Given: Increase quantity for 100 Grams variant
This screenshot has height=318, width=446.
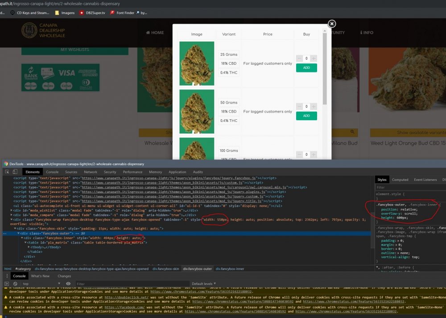Looking at the screenshot, I should [x=314, y=155].
